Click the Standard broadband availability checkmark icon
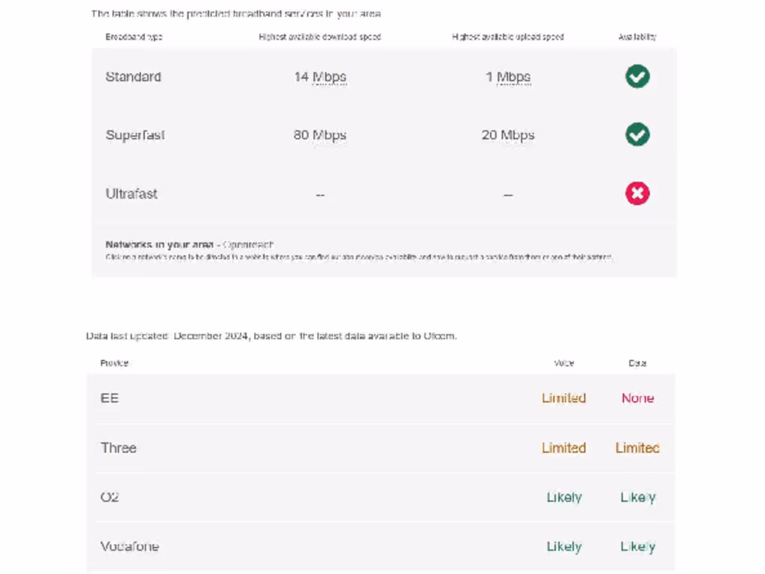Viewport: 765px width, 574px height. (x=637, y=76)
